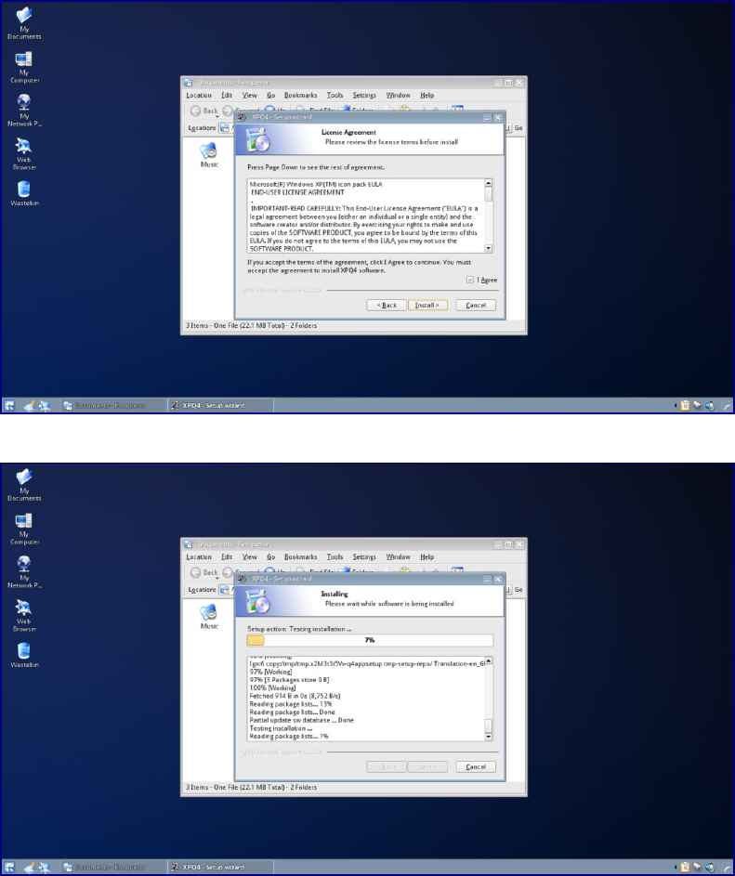The width and height of the screenshot is (735, 876).
Task: Click install log scroll-up arrow on Installing page
Action: pyautogui.click(x=489, y=660)
